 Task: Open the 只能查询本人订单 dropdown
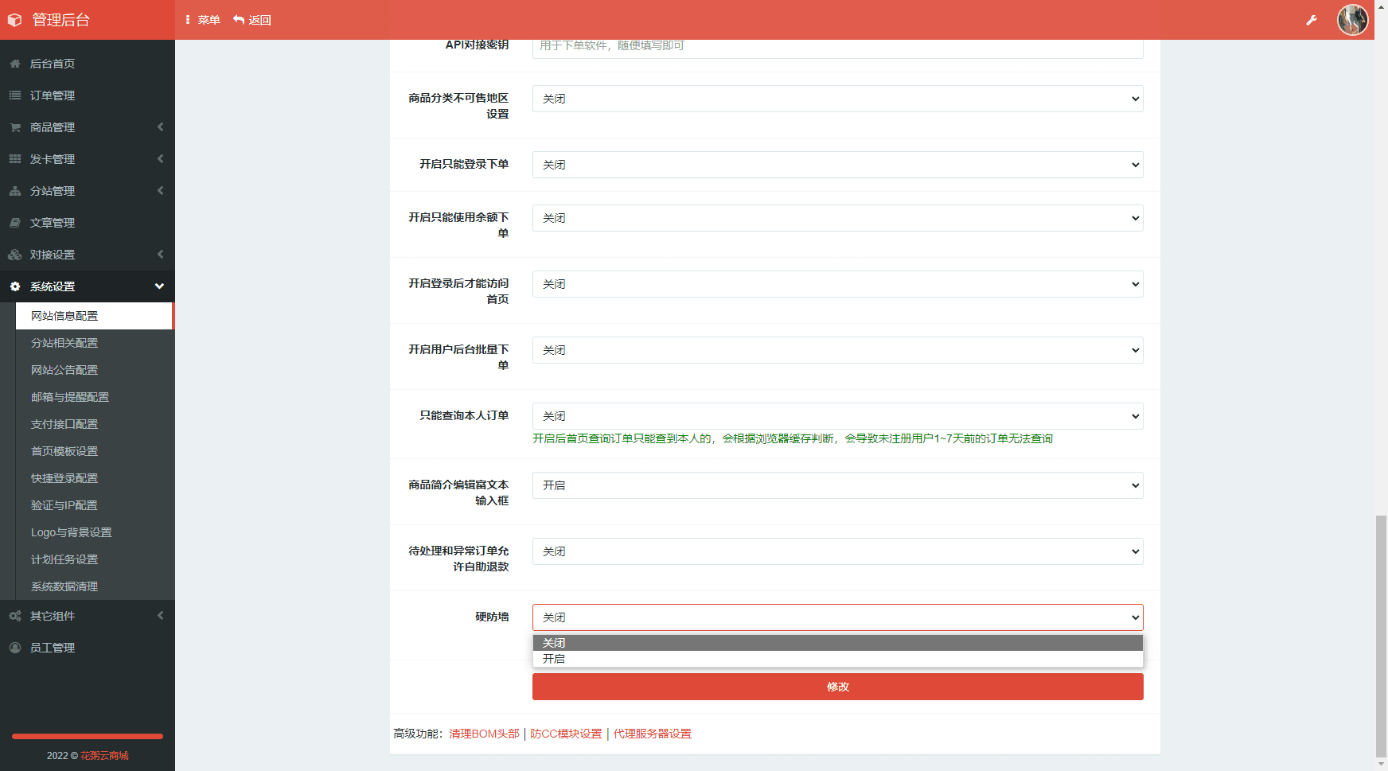837,416
